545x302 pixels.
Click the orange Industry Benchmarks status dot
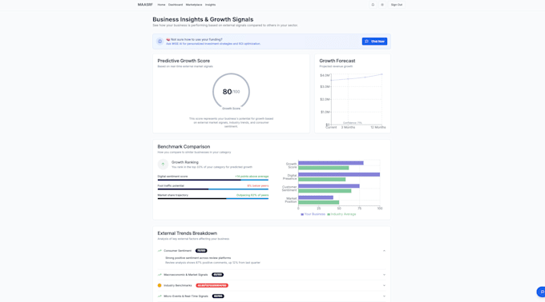(x=159, y=285)
